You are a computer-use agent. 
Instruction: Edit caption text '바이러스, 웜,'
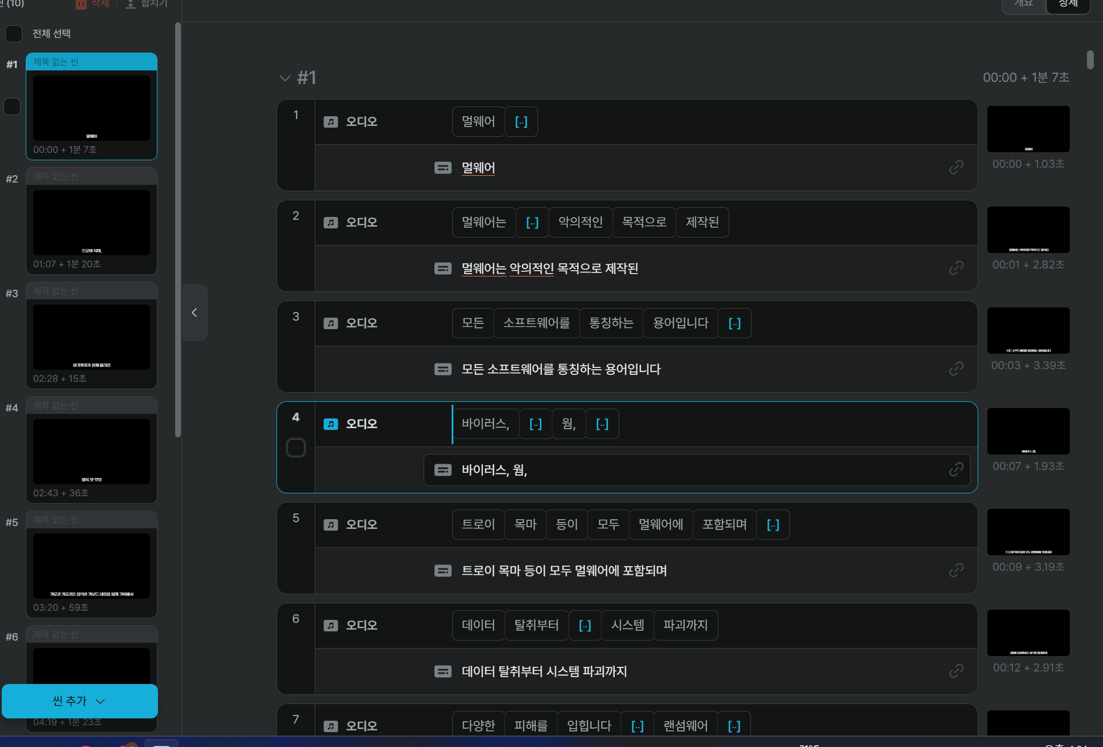[x=495, y=470]
